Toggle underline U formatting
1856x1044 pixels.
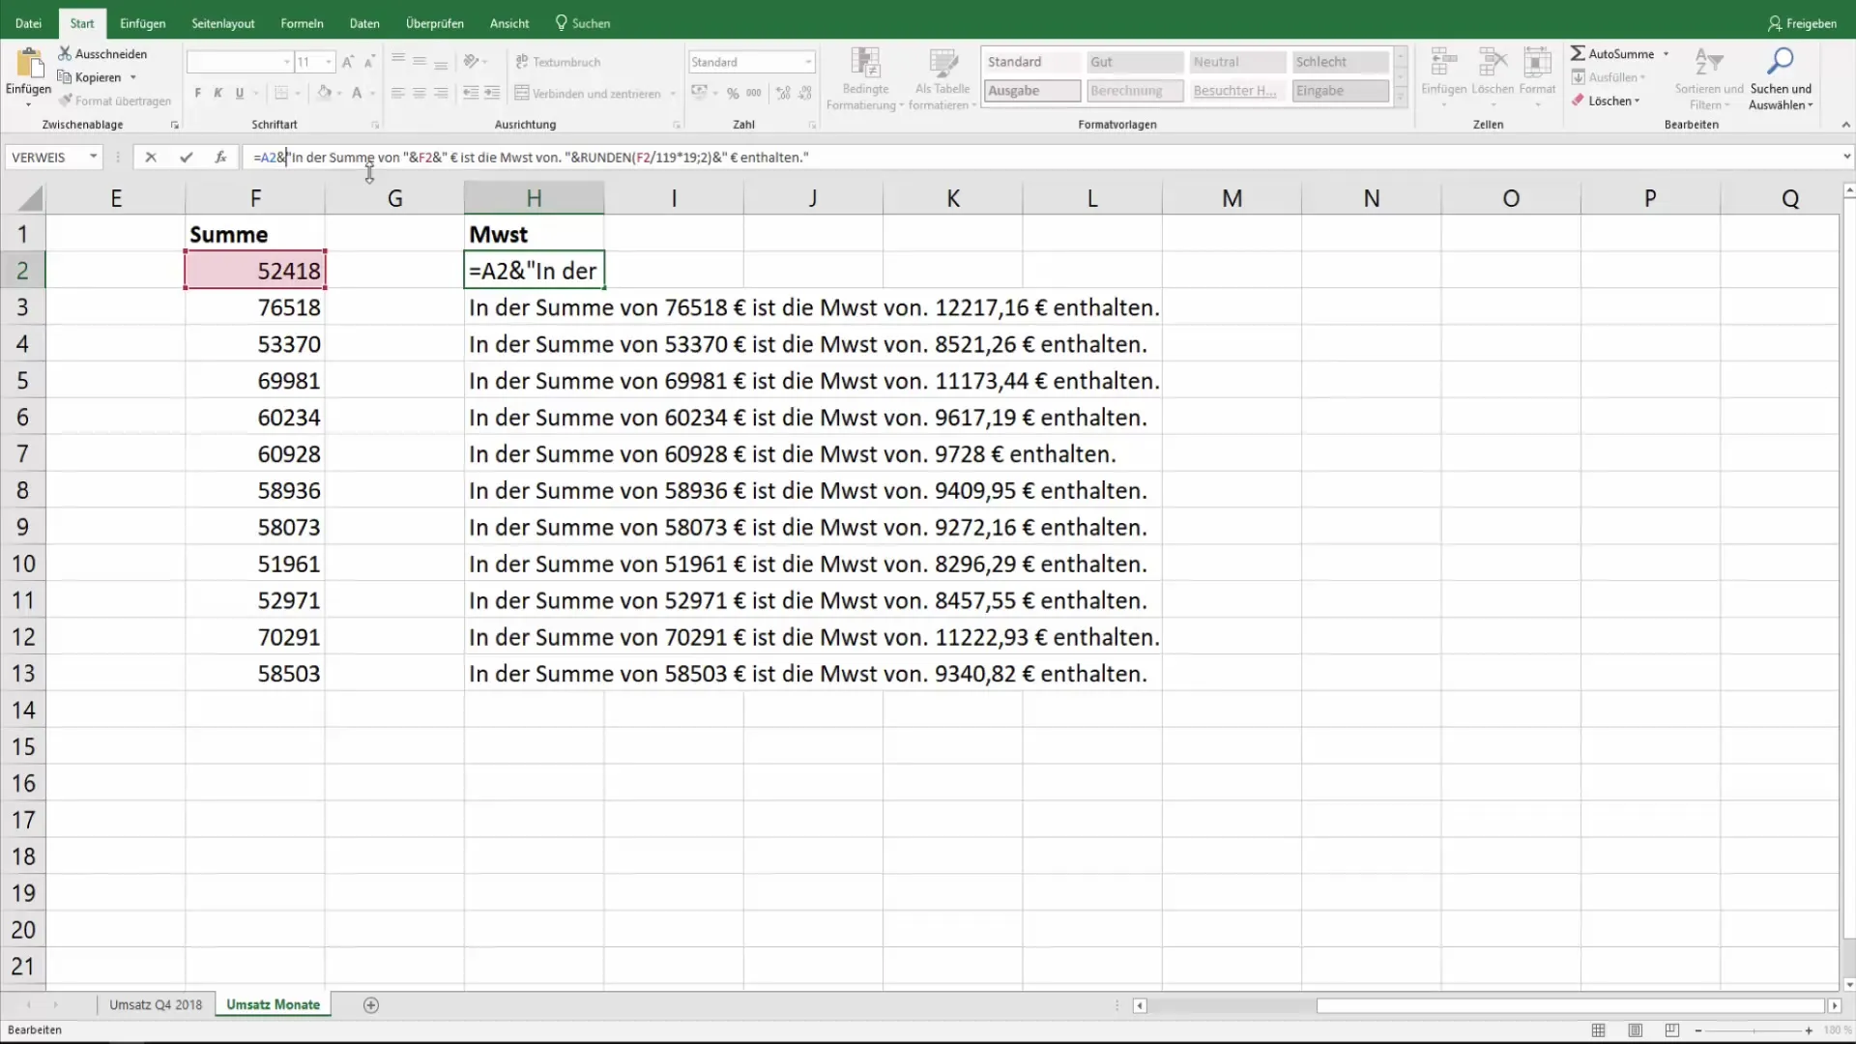[x=240, y=94]
